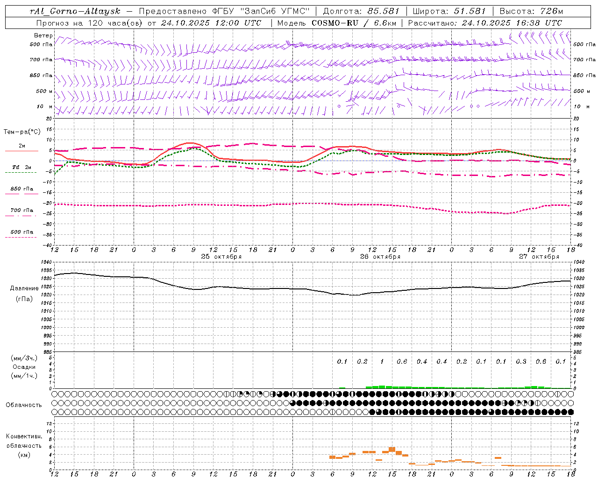Select the latitude value 51.581

(x=470, y=11)
